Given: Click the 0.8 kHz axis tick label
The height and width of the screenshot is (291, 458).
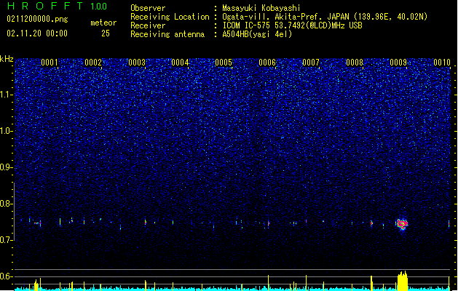Looking at the screenshot, I should point(7,204).
